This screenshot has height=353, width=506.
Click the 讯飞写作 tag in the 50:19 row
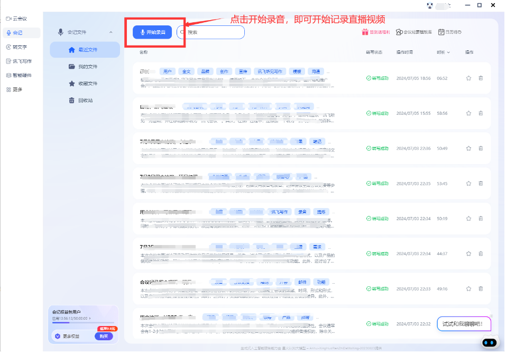point(279,212)
